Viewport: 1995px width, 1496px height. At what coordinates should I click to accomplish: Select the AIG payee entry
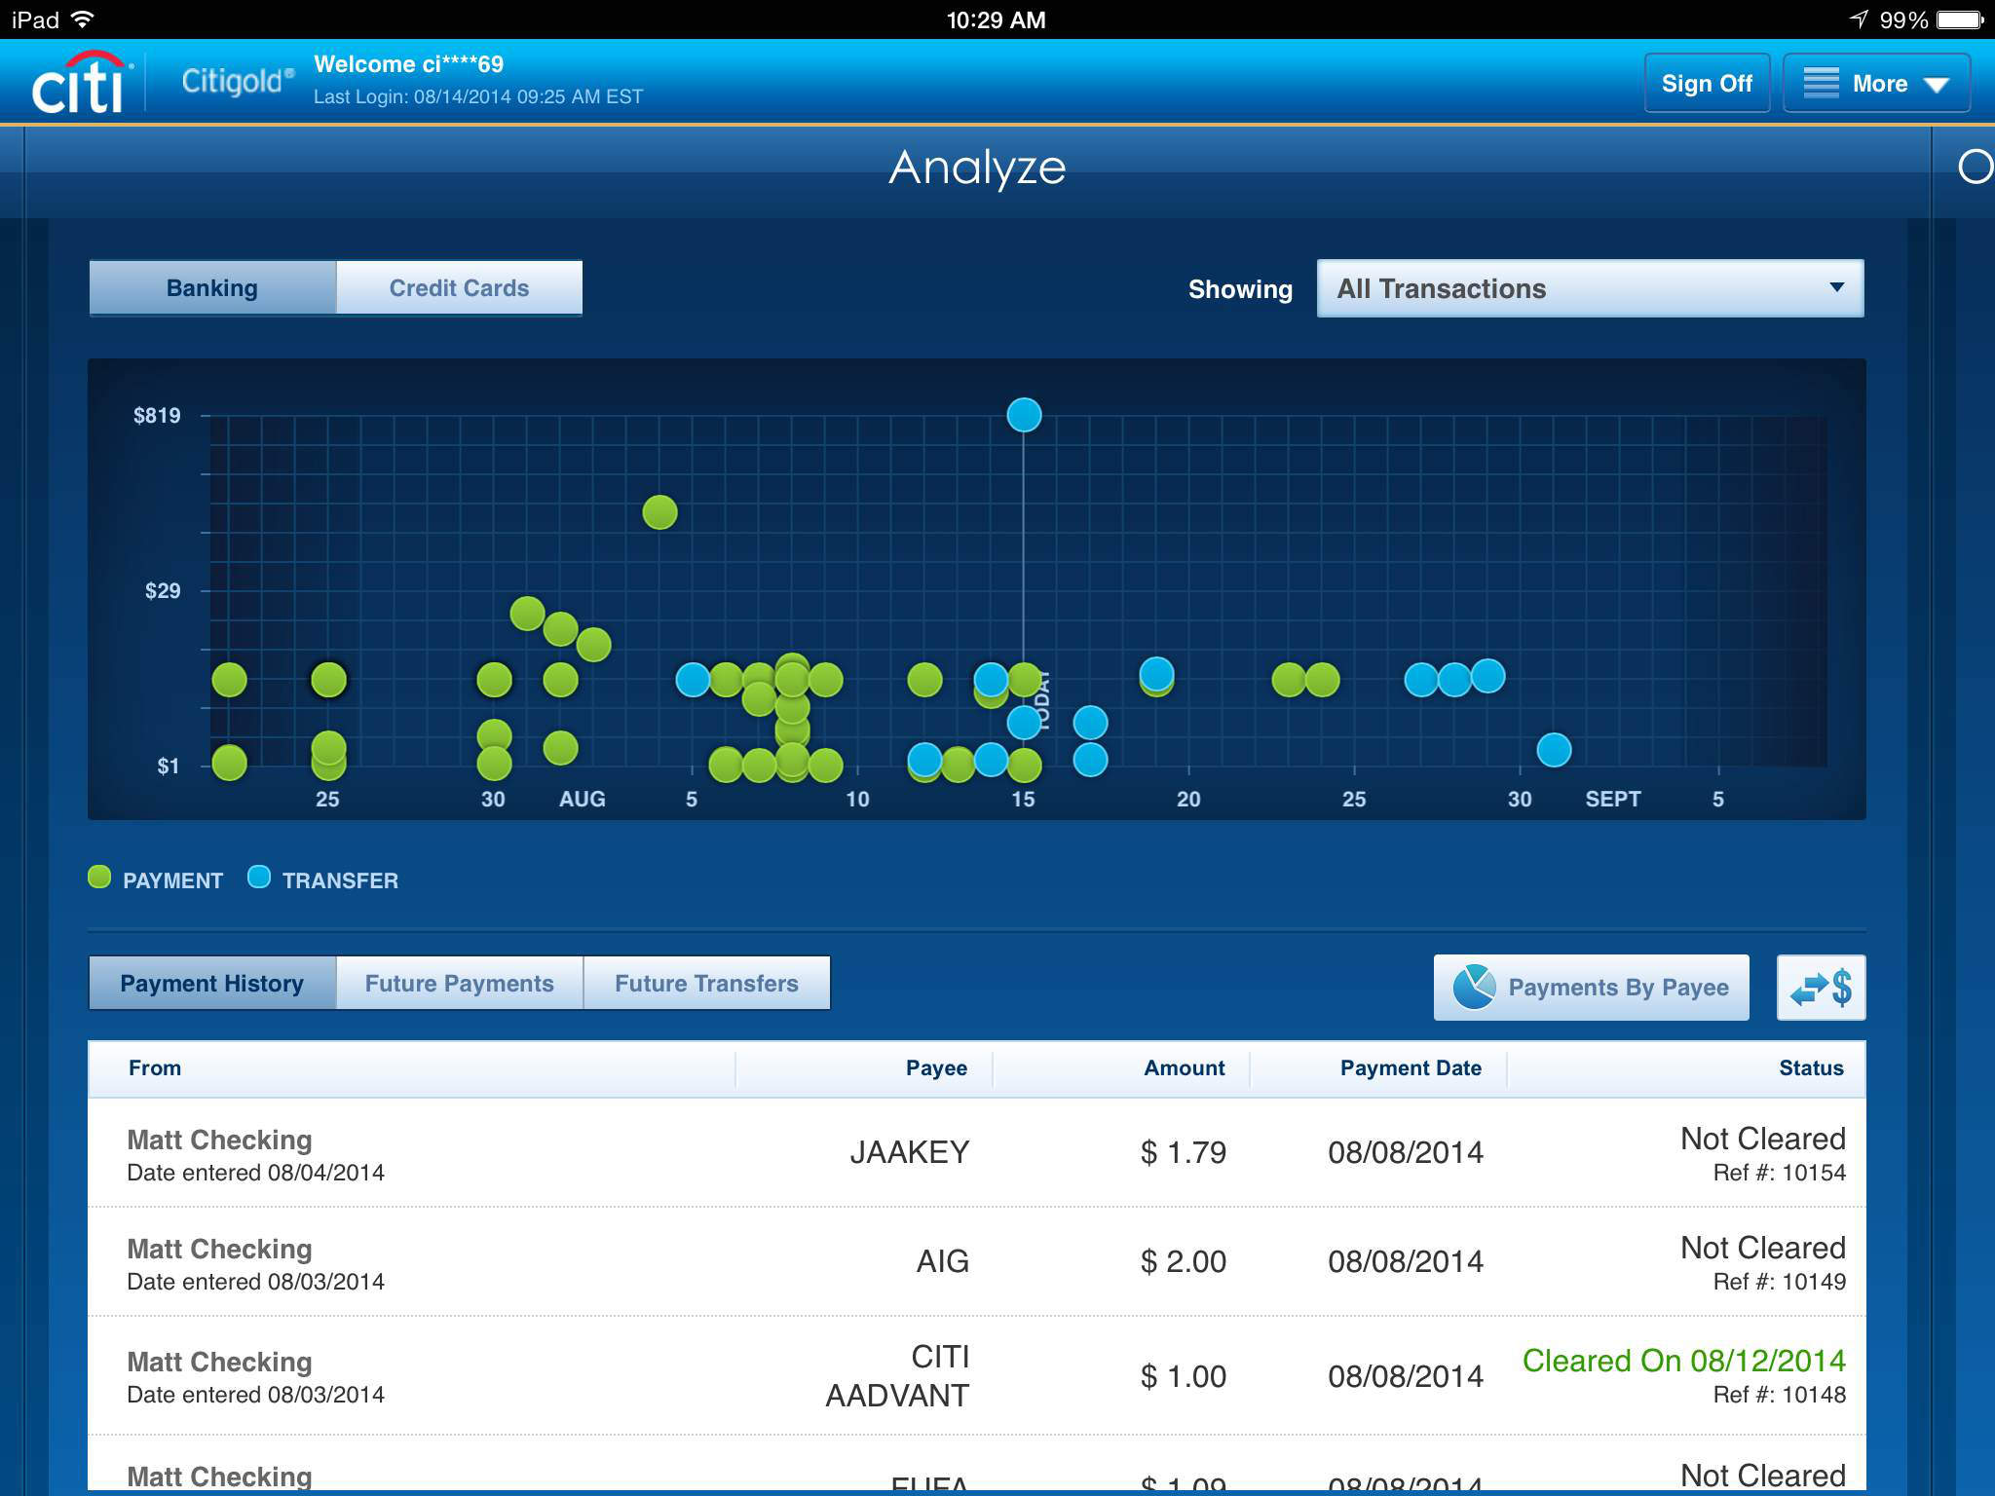[942, 1261]
